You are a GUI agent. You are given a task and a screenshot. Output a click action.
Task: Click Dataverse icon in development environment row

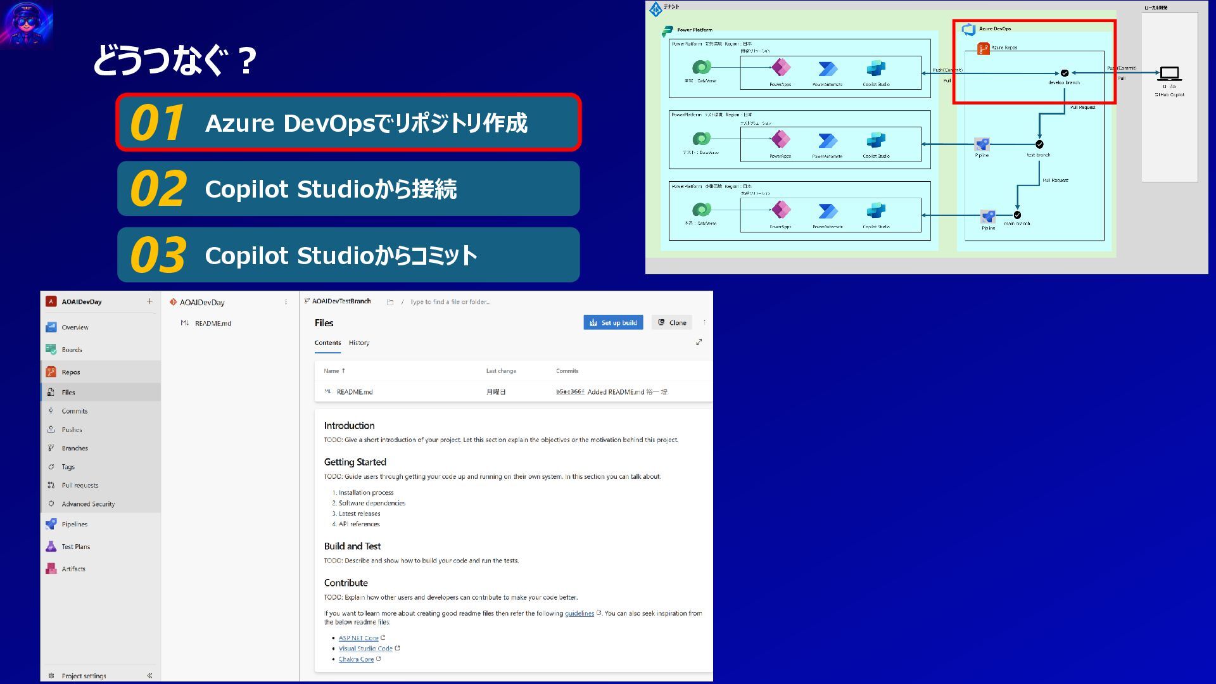(x=701, y=66)
